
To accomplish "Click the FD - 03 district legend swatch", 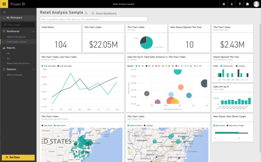I will (x=156, y=66).
